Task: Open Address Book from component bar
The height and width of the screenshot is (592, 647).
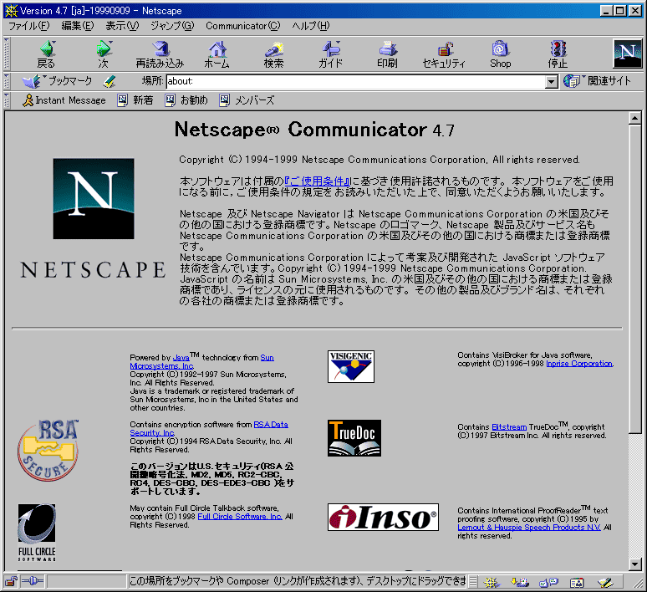Action: [x=577, y=582]
